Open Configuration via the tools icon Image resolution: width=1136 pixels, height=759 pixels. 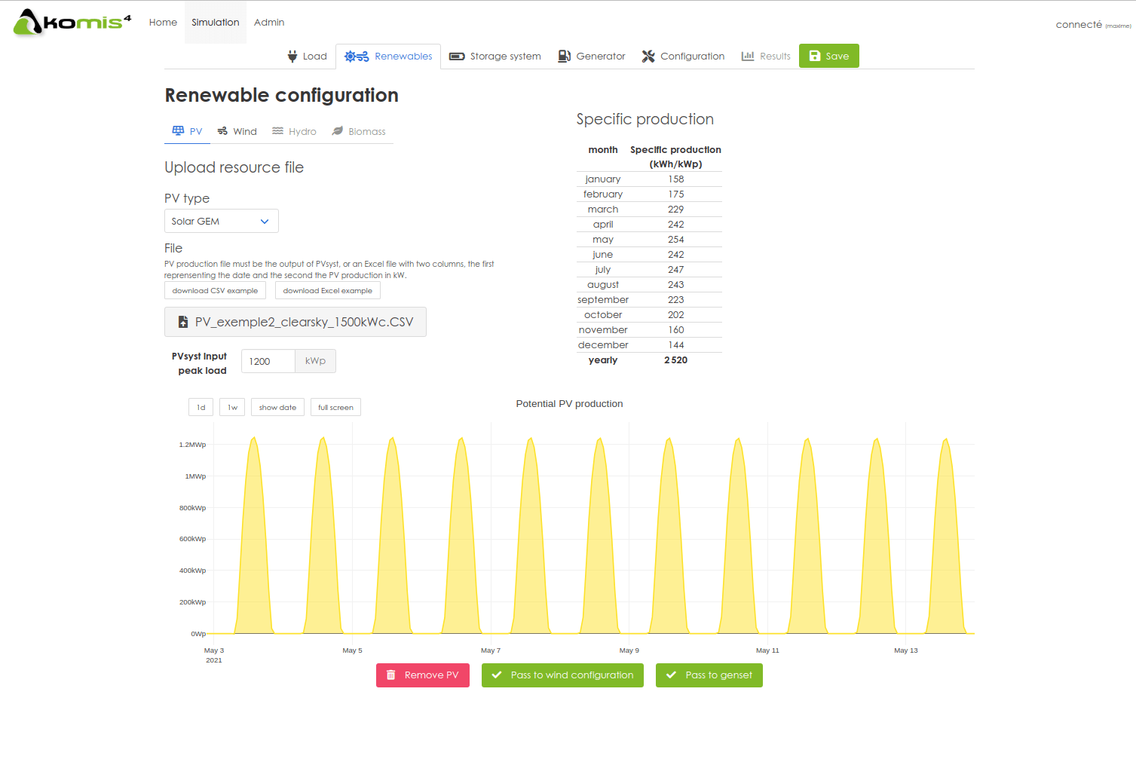tap(648, 57)
